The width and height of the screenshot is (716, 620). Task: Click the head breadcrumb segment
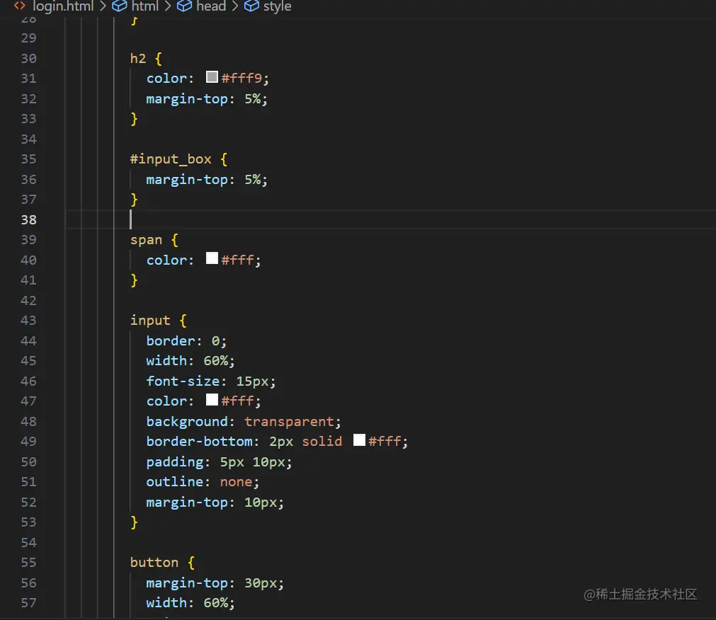[211, 6]
